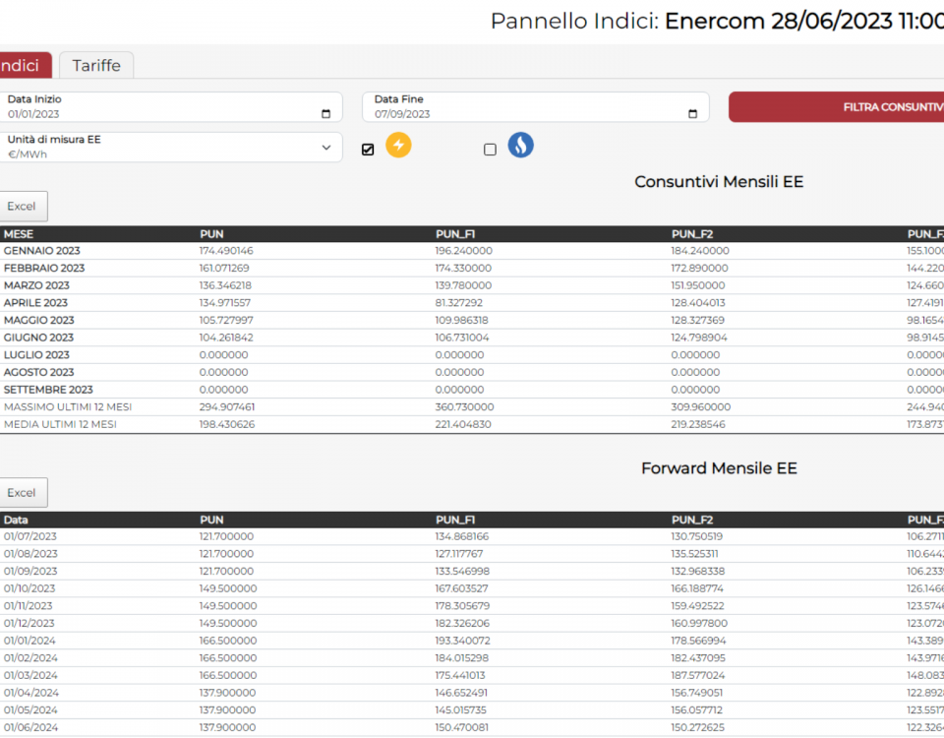
Task: Select the 01/07/2023 forward row
Action: 30,536
